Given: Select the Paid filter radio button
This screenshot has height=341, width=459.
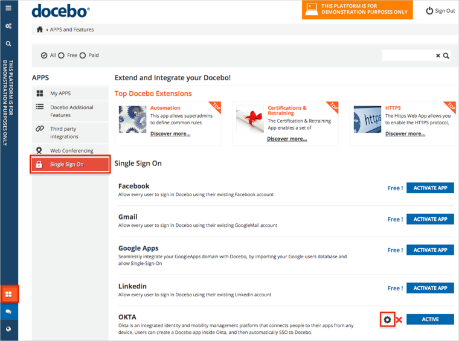Looking at the screenshot, I should [83, 56].
